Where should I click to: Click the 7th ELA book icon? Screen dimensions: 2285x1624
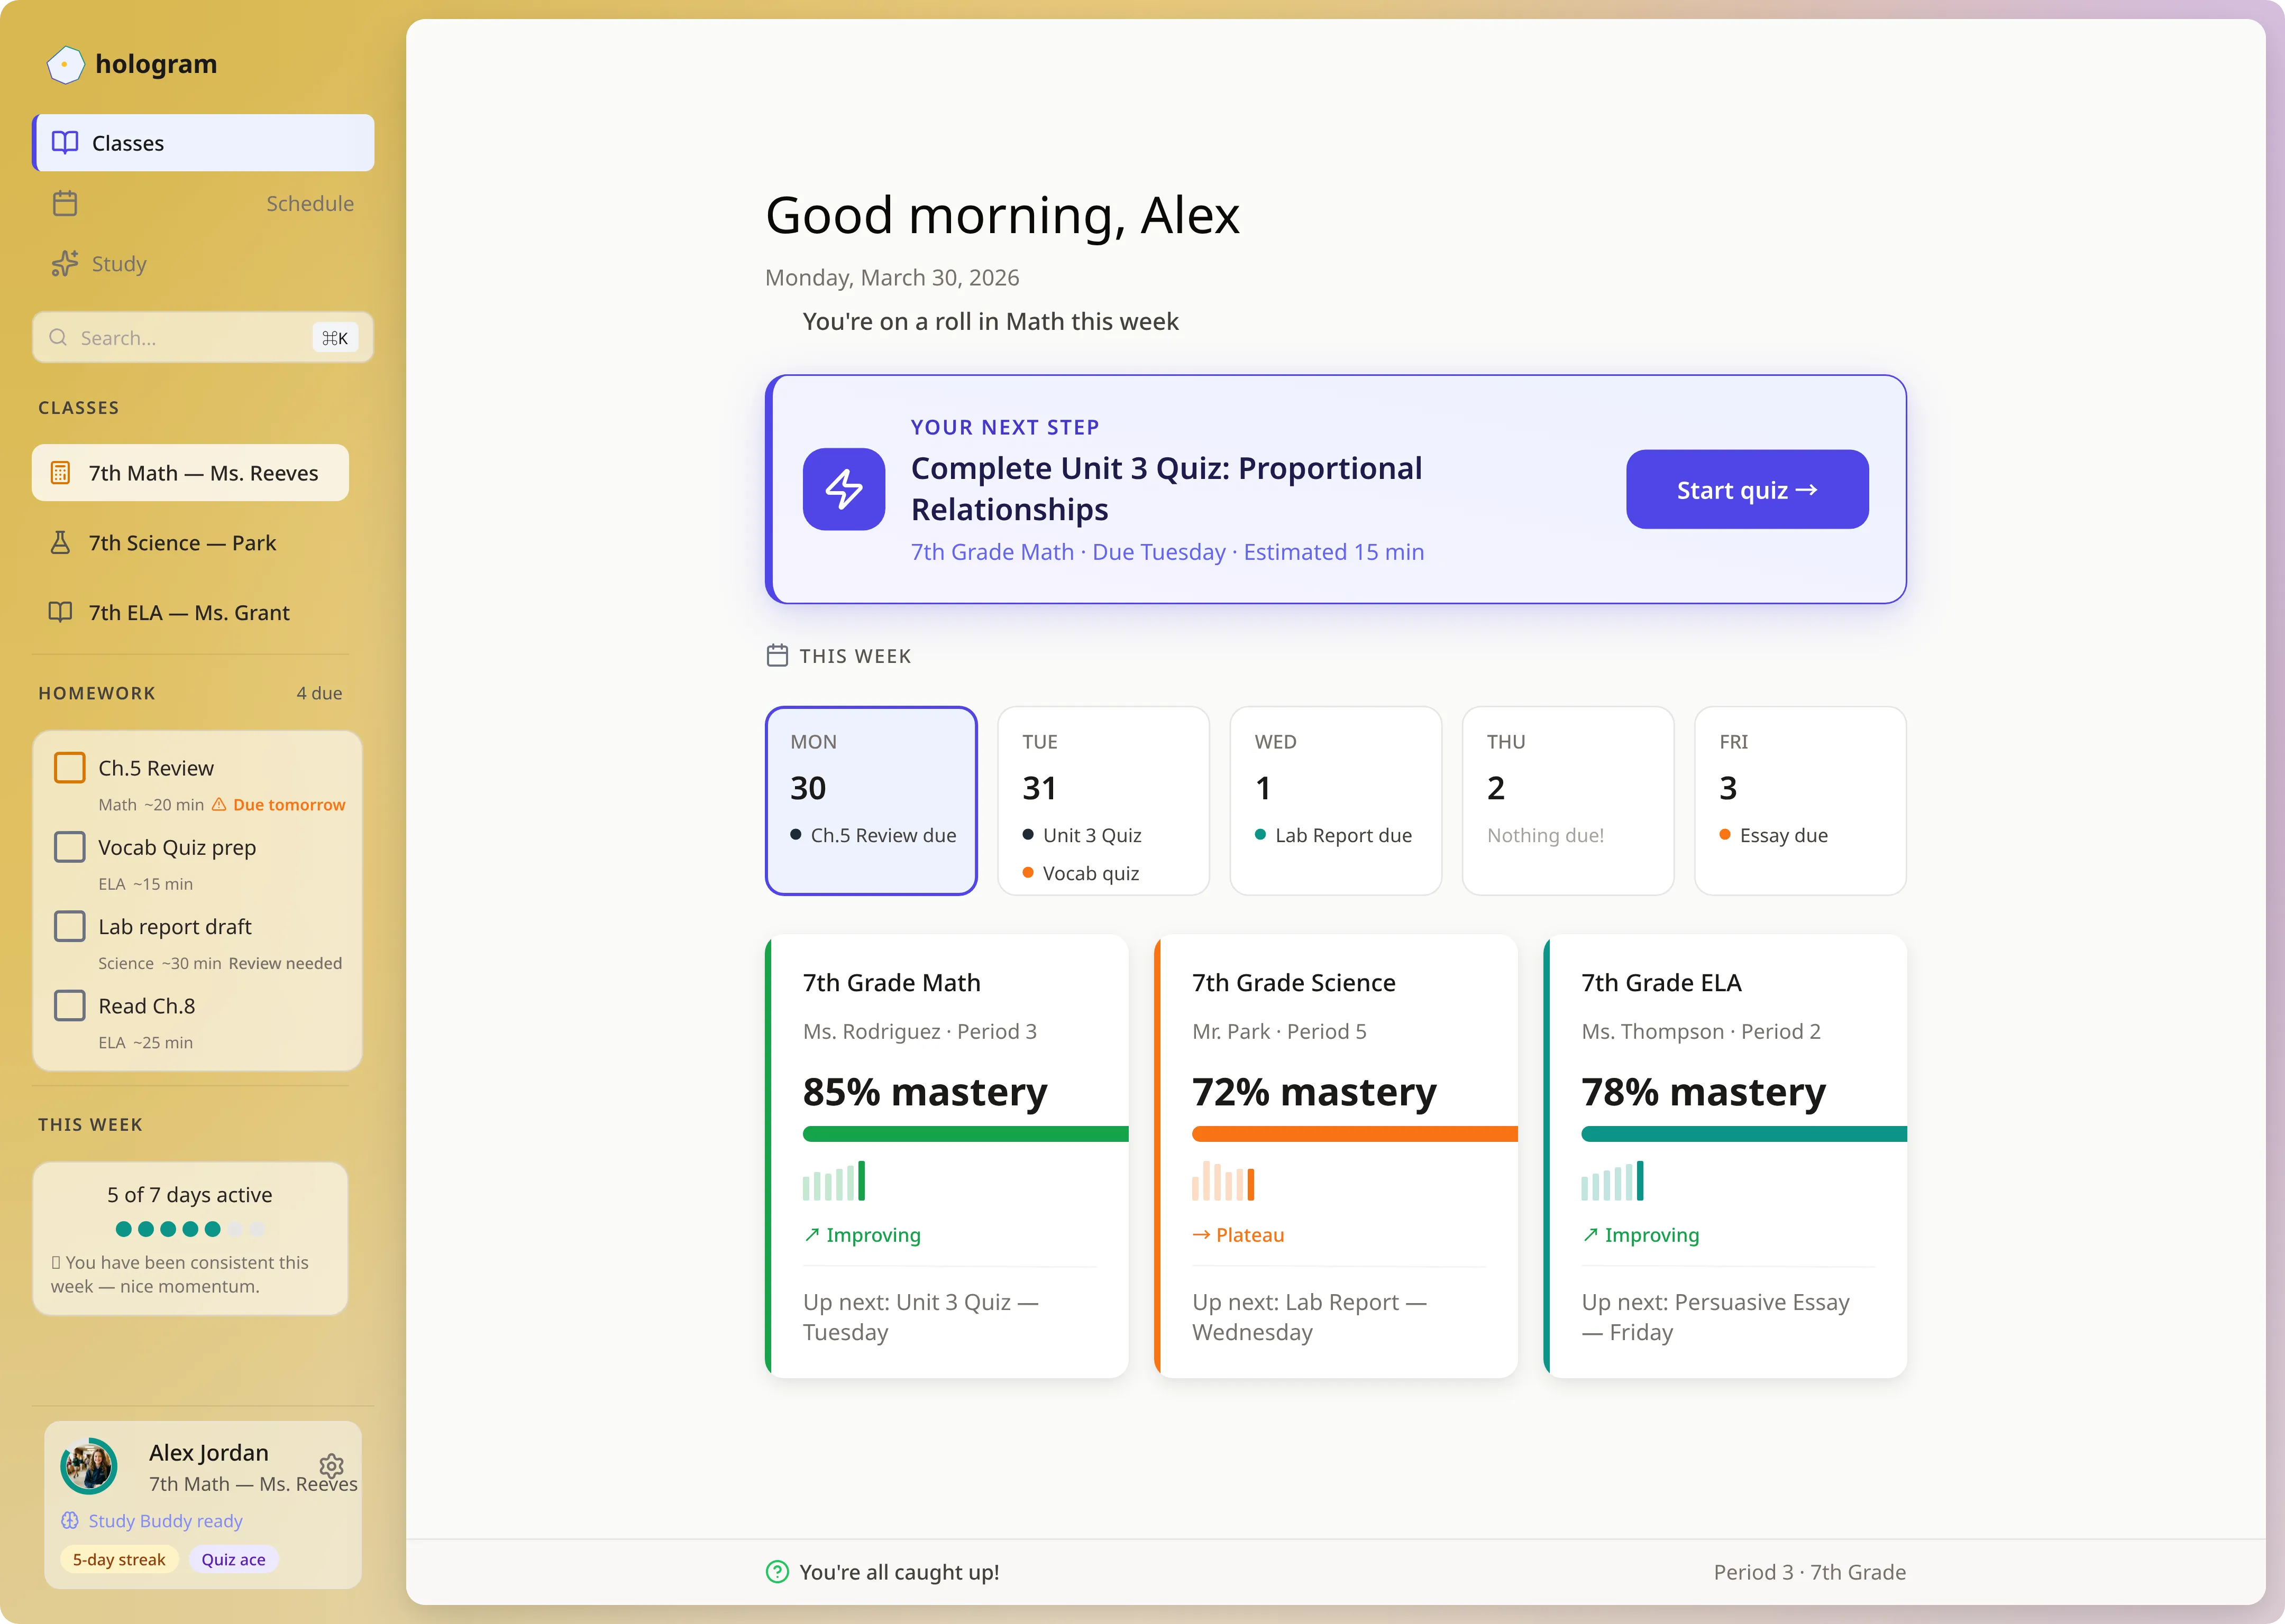[60, 612]
